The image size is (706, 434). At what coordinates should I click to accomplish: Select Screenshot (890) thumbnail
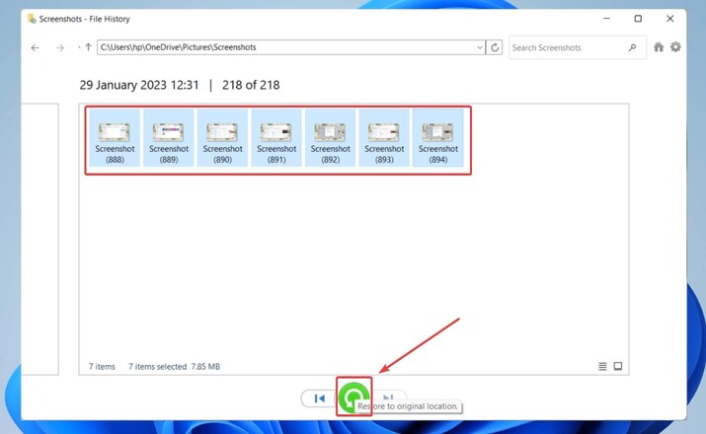[222, 138]
